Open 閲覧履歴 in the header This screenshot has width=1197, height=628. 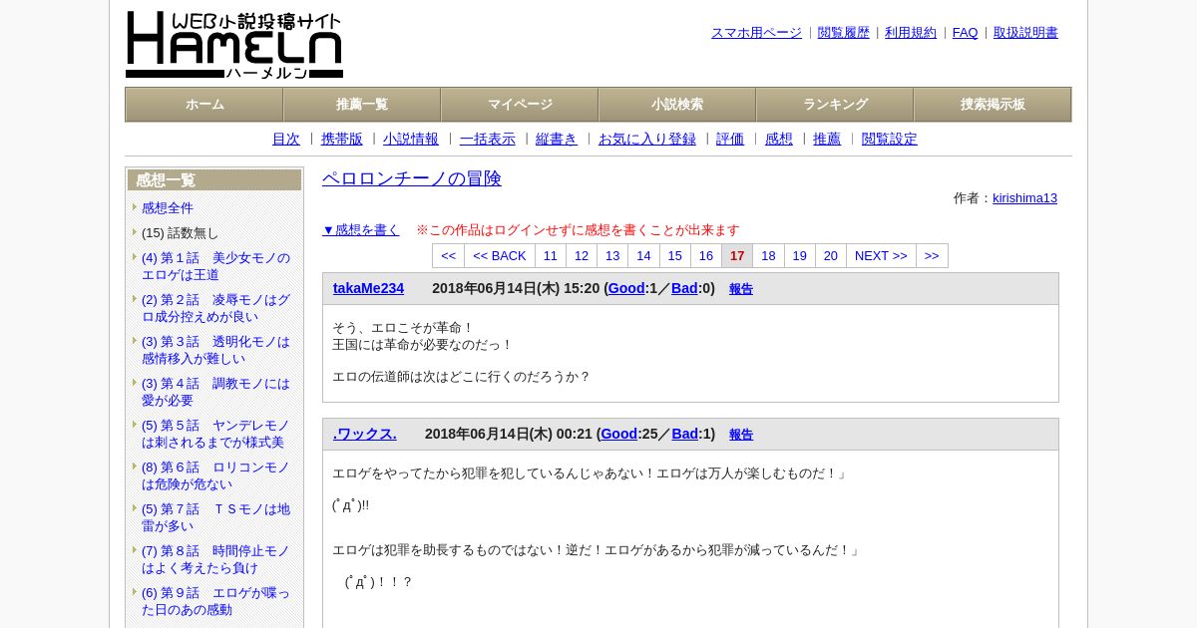tap(844, 33)
